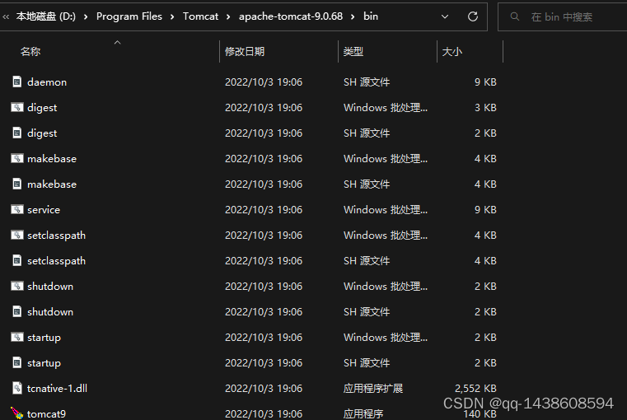This screenshot has width=627, height=420.
Task: Click the shutdown SH source file icon
Action: point(16,311)
